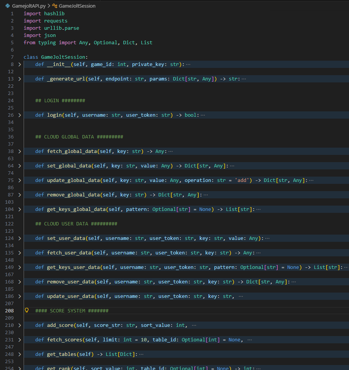
Task: Expand remove_global_data fold chevron in gutter
Action: [20, 195]
